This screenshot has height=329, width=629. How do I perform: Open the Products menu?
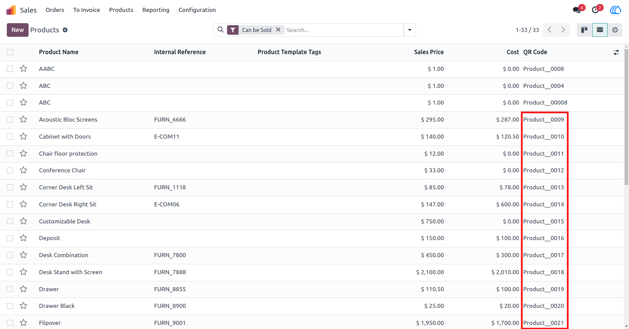pos(121,10)
